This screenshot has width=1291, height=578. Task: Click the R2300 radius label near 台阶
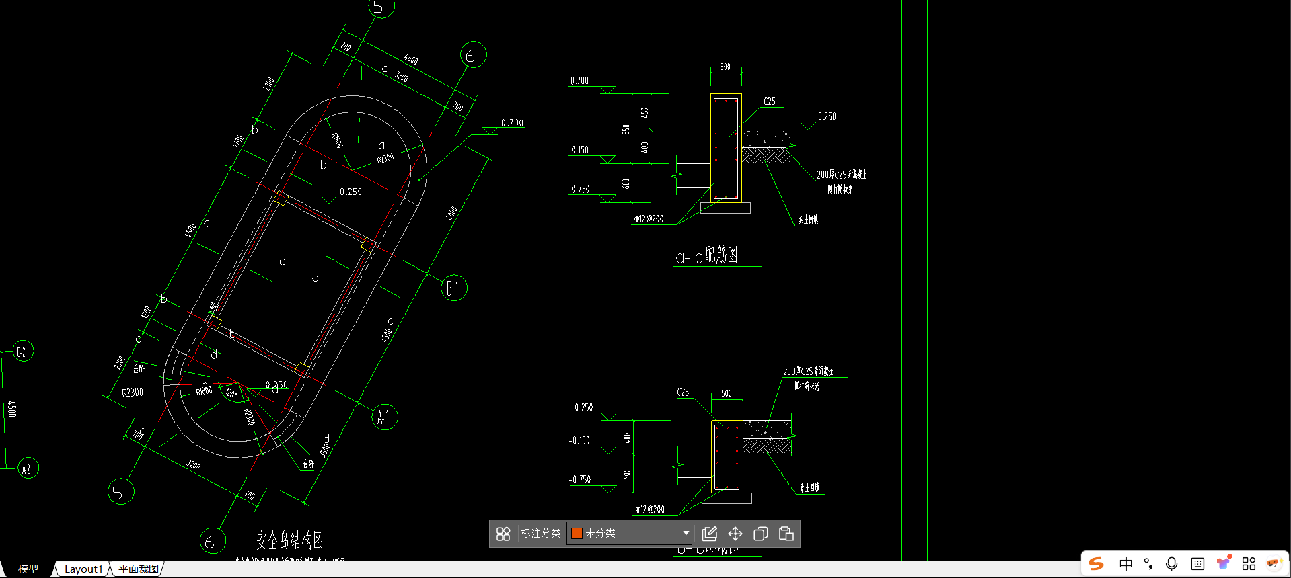coord(133,393)
